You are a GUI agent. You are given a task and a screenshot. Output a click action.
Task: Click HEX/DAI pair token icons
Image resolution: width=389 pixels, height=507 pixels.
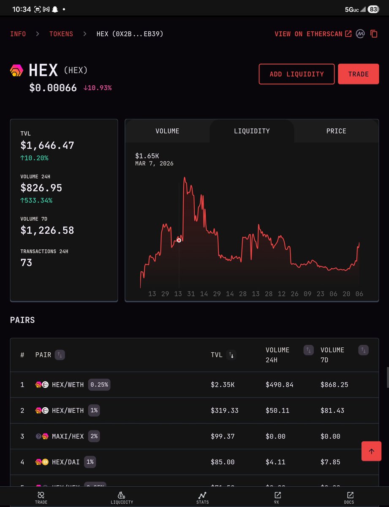42,462
